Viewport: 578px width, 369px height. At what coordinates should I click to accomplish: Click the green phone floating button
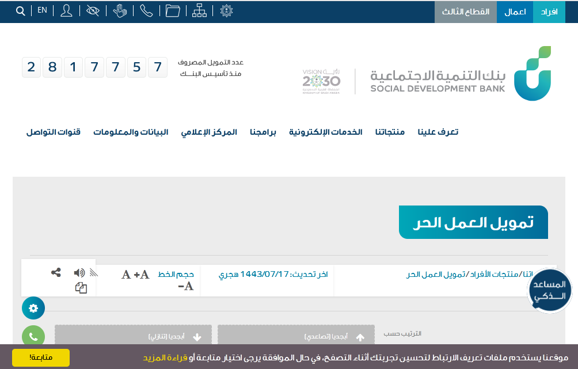tap(33, 336)
